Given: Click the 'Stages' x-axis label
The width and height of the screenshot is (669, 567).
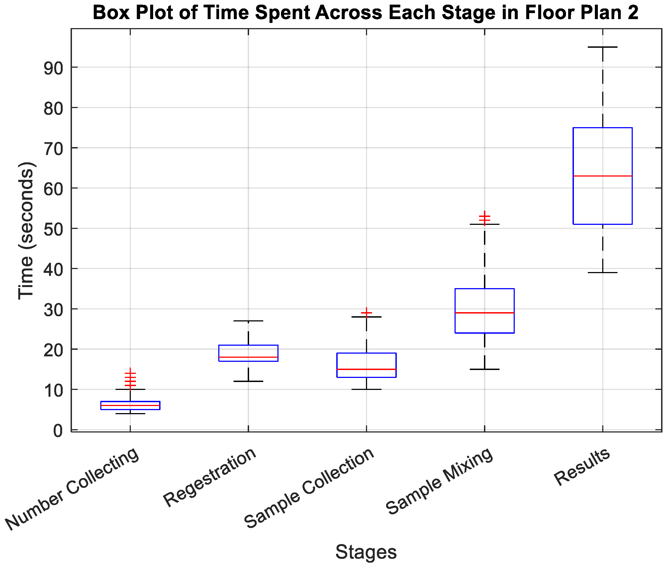Looking at the screenshot, I should tap(366, 552).
